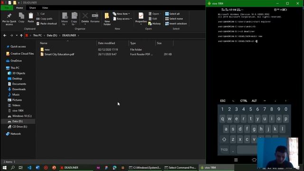
Task: Open New item dropdown
Action: tap(122, 14)
